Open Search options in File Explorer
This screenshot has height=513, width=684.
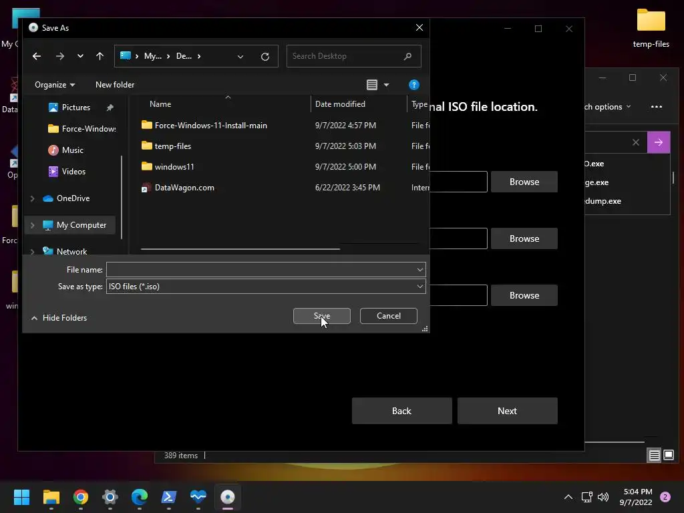click(x=608, y=107)
